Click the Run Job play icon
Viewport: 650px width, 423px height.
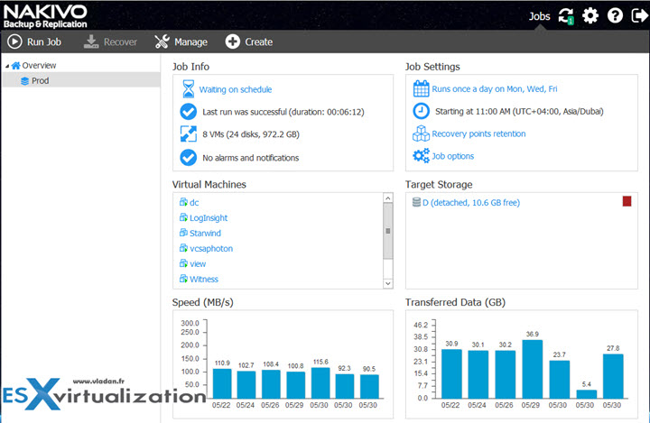click(x=15, y=41)
